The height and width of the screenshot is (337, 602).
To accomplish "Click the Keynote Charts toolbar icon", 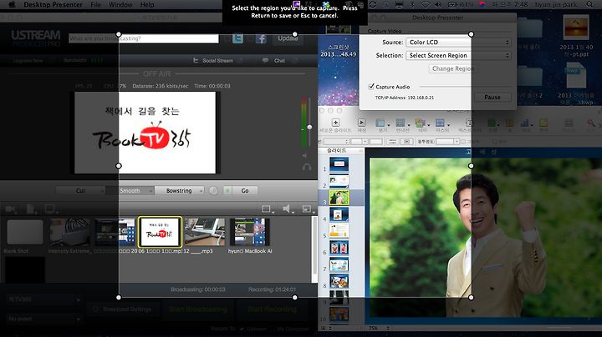I will coord(525,123).
